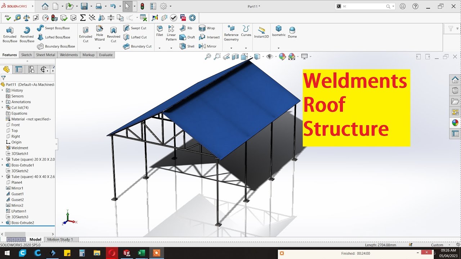
Task: Expand Boss-Extrude1 in the tree
Action: point(2,165)
